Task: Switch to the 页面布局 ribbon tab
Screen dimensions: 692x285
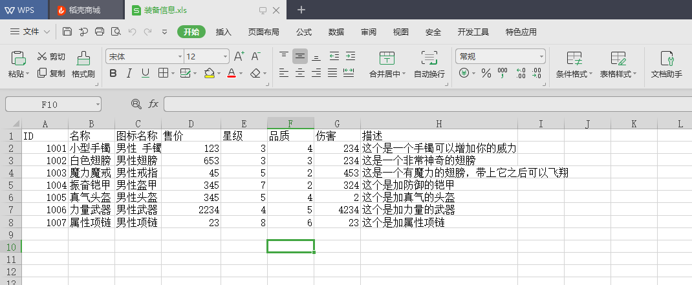Action: (x=263, y=32)
